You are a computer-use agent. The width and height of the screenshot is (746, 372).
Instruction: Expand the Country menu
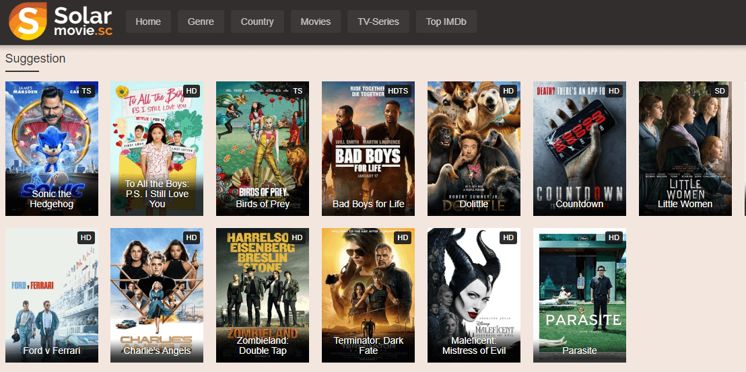pyautogui.click(x=257, y=22)
